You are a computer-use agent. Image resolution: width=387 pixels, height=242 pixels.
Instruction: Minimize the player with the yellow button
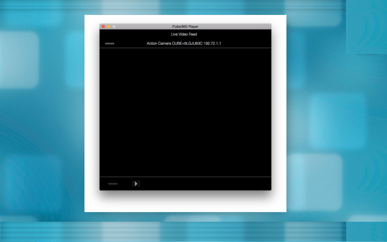coord(108,27)
